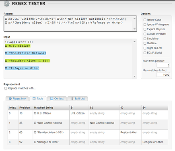The height and width of the screenshot is (151, 175).
Task: Click the Regex Tester gear icon
Action: 6,4
